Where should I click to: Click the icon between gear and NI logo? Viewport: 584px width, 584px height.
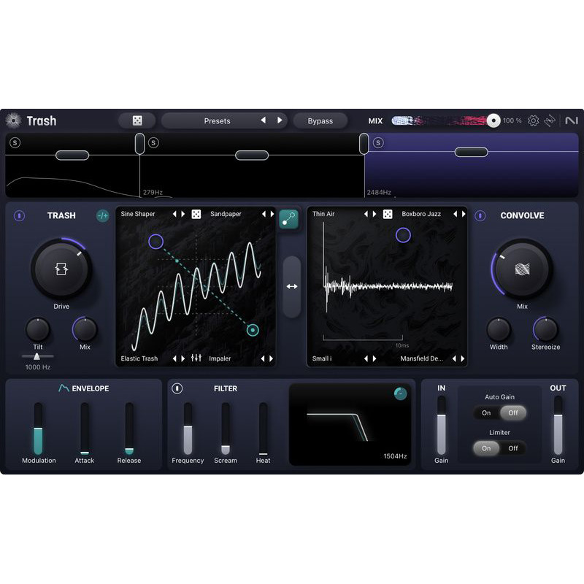coord(550,120)
